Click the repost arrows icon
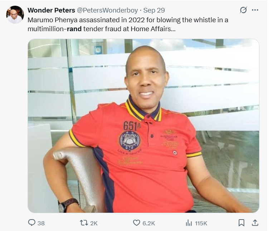272x231 pixels. pos(84,223)
